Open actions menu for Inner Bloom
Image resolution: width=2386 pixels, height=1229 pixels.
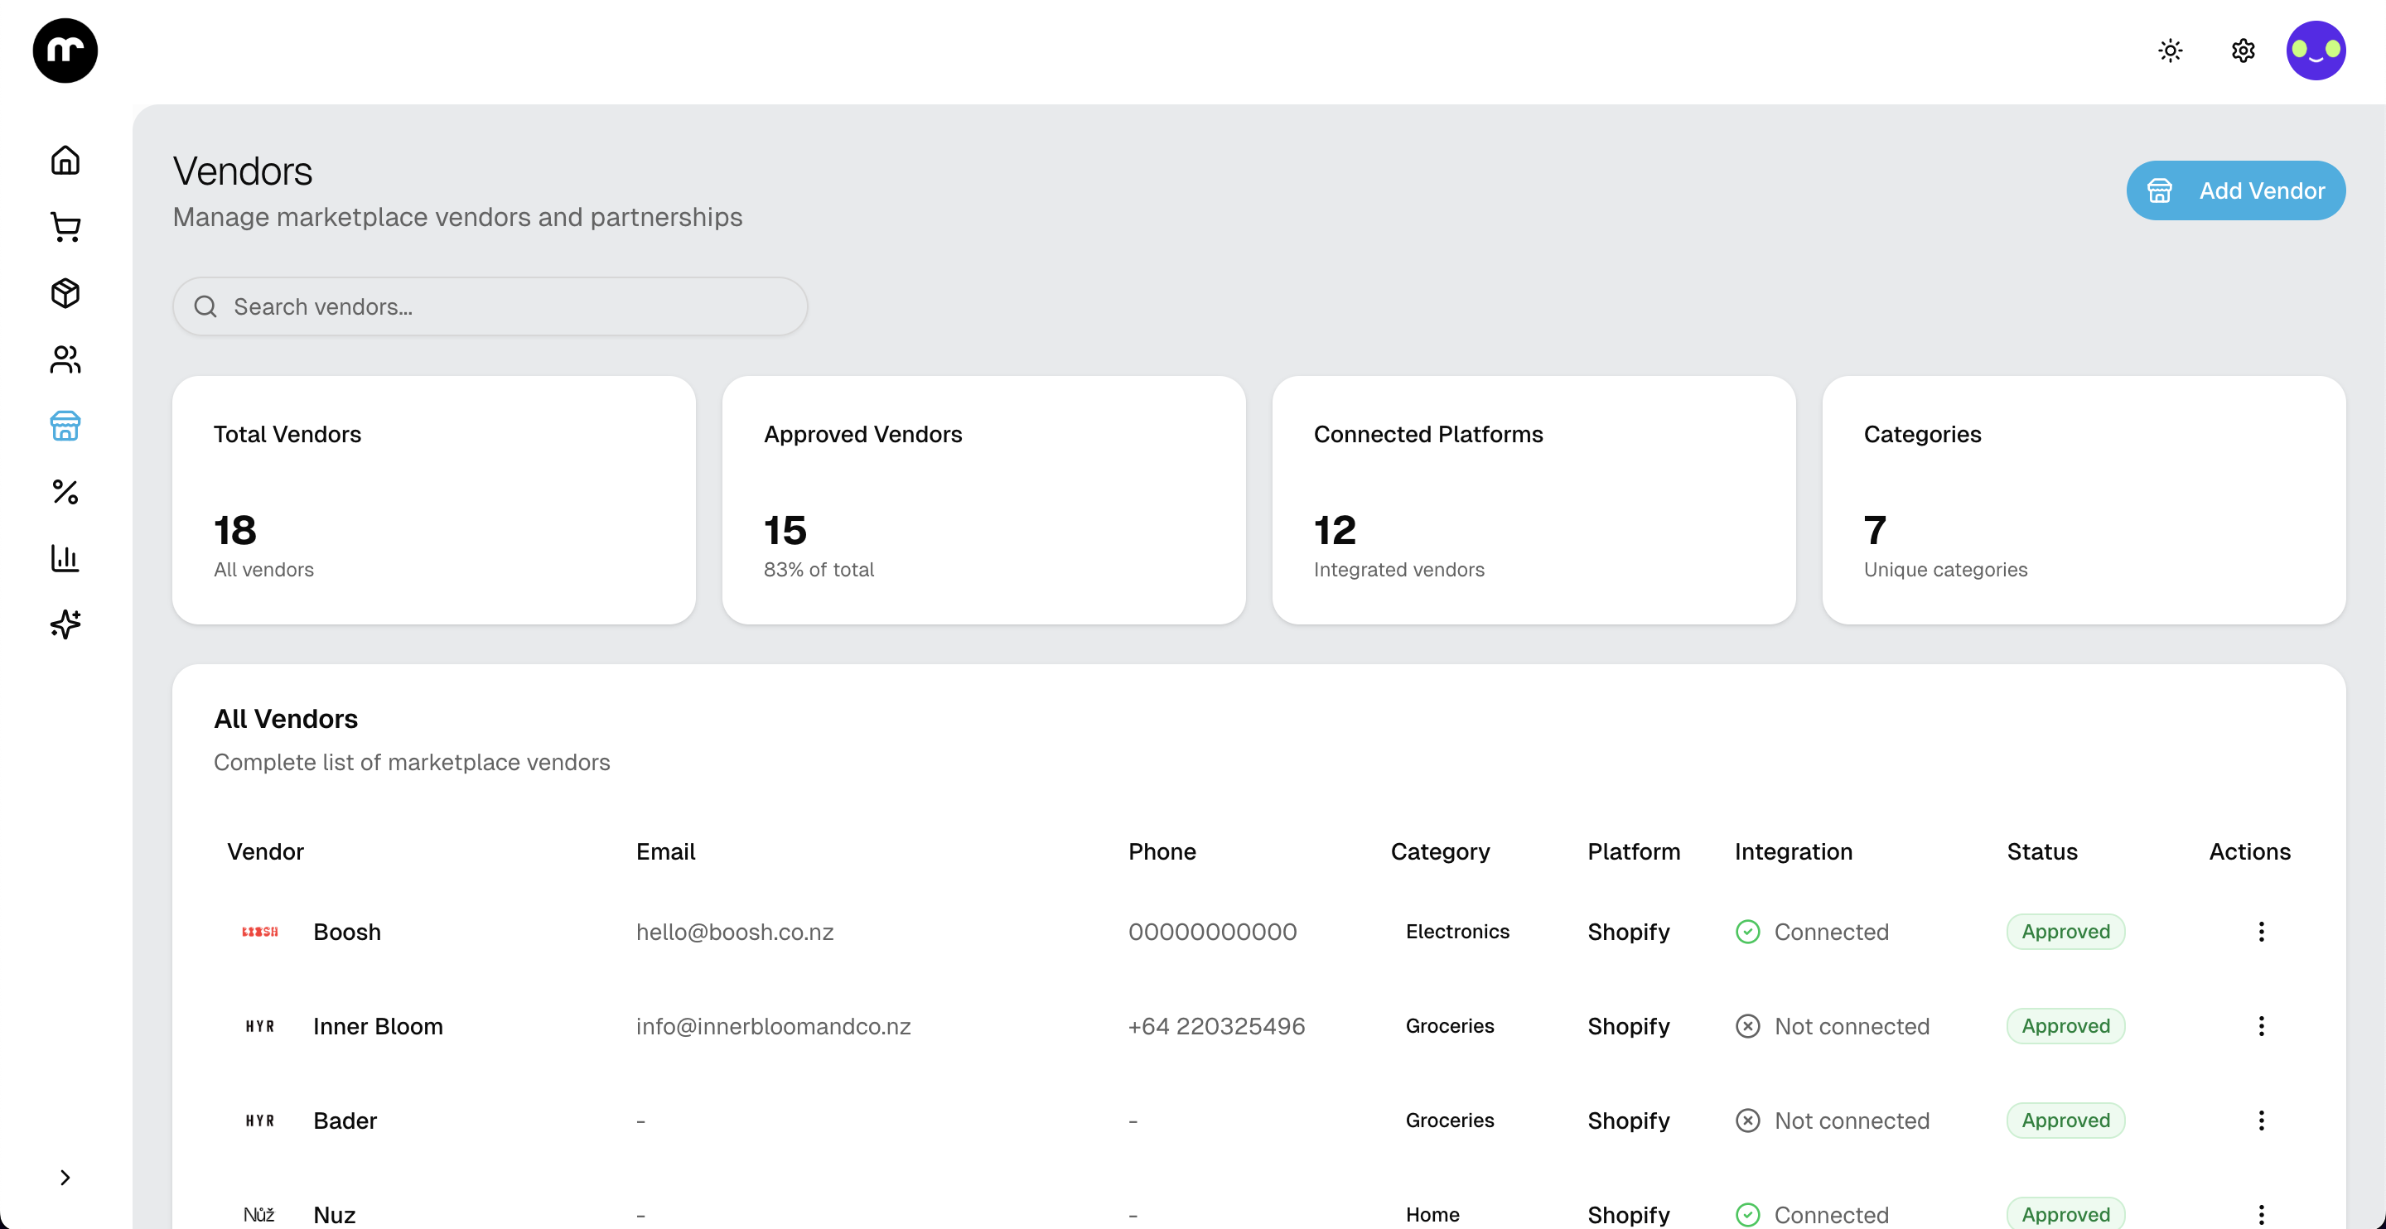click(x=2261, y=1026)
